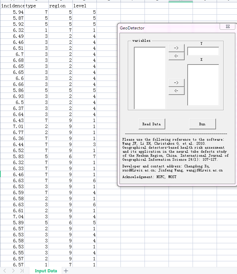Select the incidence cell 5.94
The height and width of the screenshot is (274, 237).
click(x=13, y=12)
